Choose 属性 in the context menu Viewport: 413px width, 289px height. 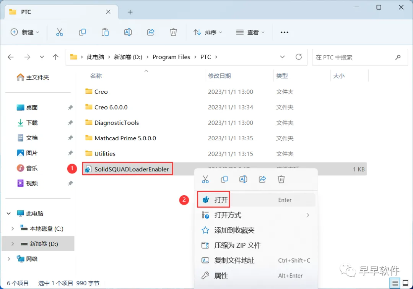click(256, 276)
